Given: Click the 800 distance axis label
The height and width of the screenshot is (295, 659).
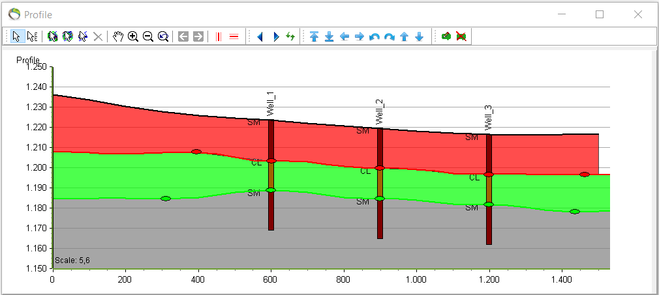Looking at the screenshot, I should [344, 278].
